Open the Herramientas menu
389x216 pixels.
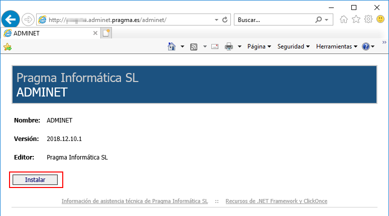click(337, 46)
